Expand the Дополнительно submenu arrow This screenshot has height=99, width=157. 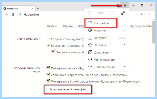[124, 67]
